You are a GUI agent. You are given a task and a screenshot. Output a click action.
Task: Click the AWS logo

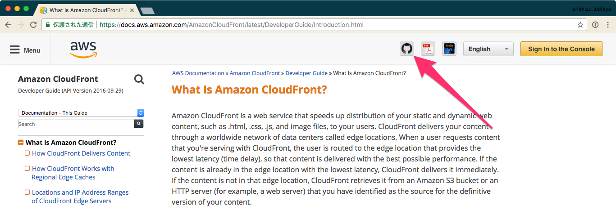(83, 49)
